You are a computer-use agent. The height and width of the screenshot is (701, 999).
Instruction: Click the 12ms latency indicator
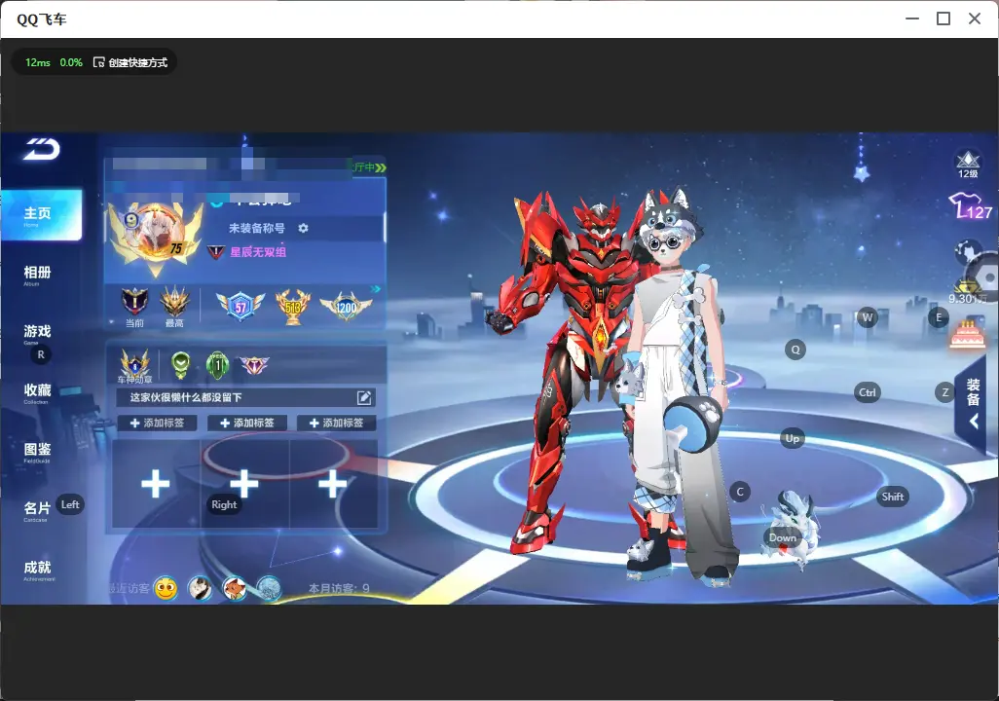38,62
